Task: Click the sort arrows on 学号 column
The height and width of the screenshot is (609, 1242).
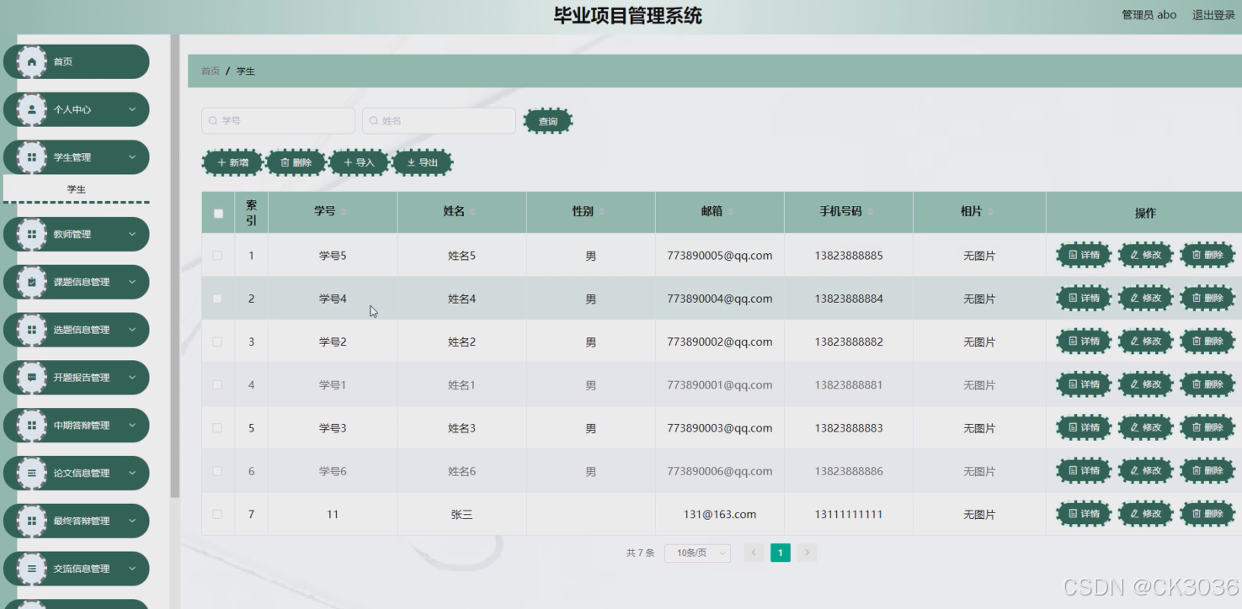Action: pos(344,212)
